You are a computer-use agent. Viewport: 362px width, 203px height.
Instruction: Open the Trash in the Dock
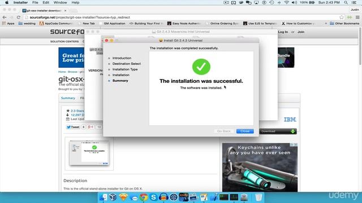(x=258, y=197)
